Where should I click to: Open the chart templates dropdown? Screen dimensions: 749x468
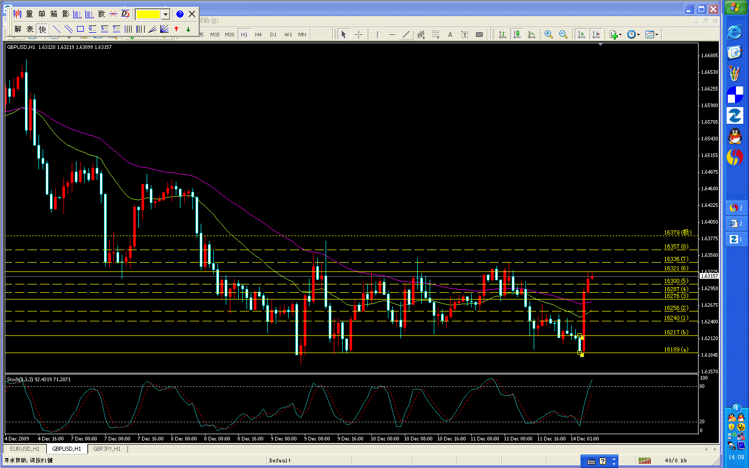click(x=652, y=34)
